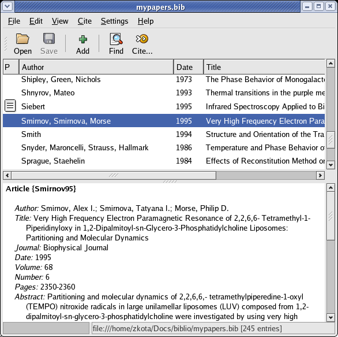Viewport: 338px width, 337px height.
Task: Click the details pane scroll down arrow
Action: [x=331, y=317]
